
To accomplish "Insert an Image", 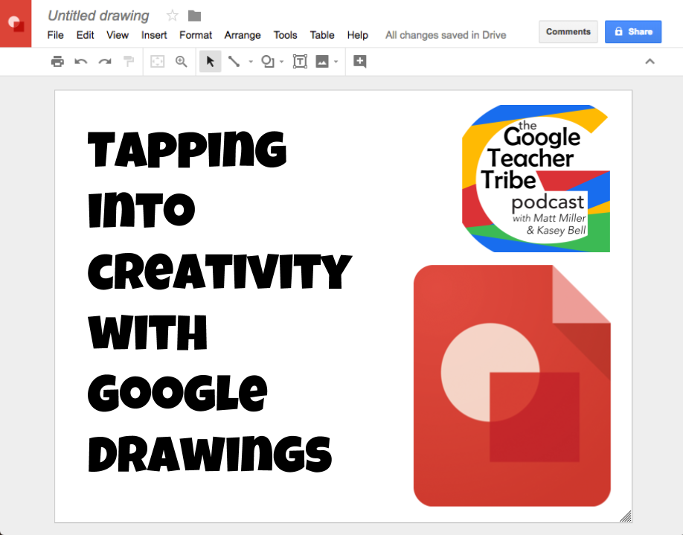I will point(321,62).
